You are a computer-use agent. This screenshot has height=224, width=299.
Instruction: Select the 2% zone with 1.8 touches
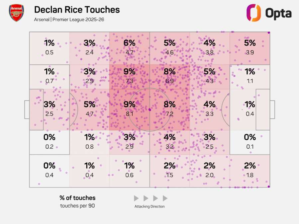[249, 170]
